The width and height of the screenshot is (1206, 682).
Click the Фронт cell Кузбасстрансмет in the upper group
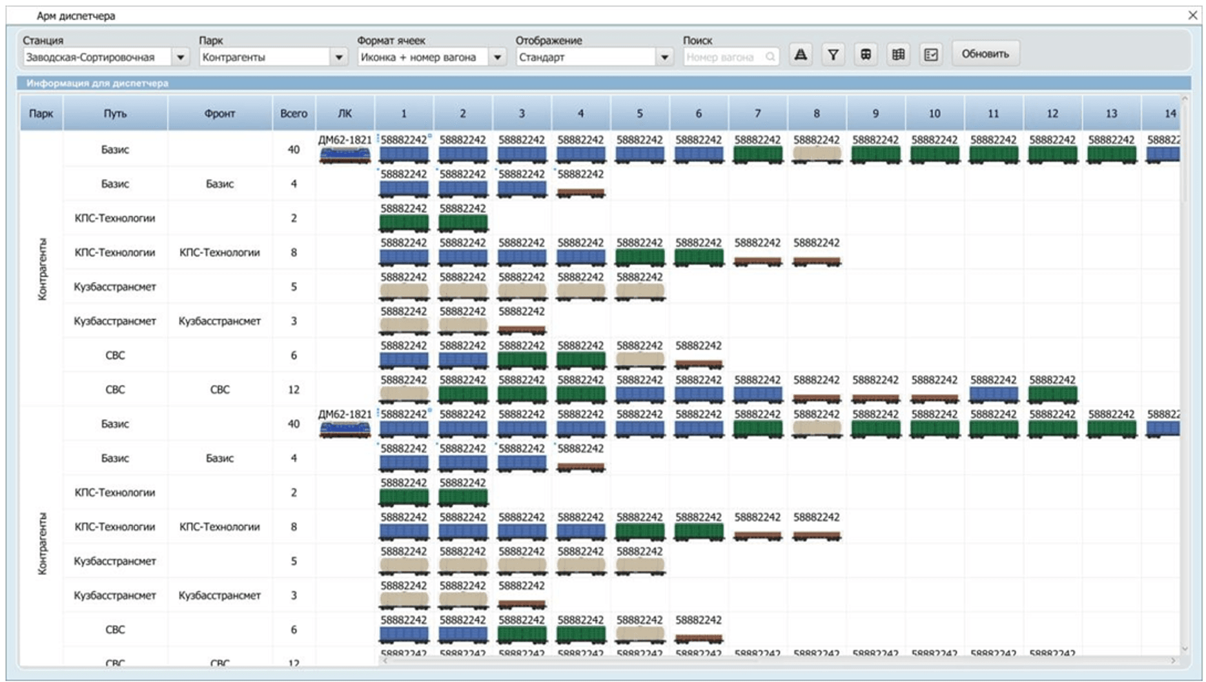tap(220, 321)
